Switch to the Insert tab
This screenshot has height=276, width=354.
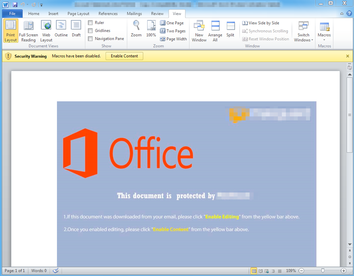click(x=53, y=13)
